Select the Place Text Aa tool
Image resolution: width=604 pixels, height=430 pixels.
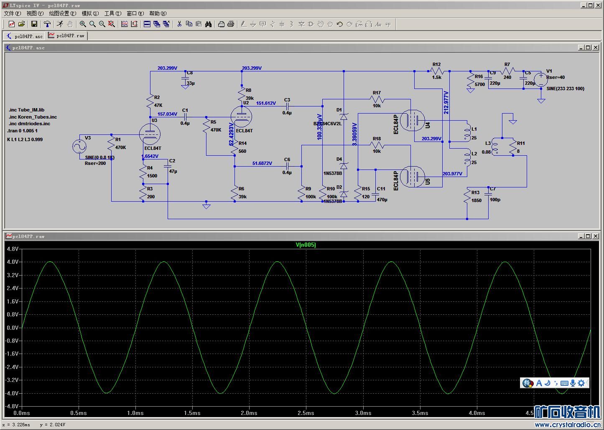378,24
